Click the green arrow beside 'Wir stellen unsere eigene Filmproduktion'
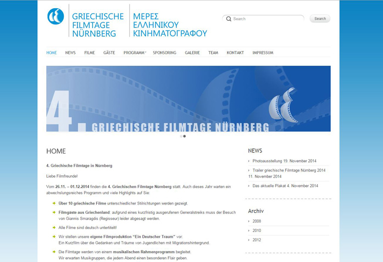383x262 pixels. (x=54, y=236)
